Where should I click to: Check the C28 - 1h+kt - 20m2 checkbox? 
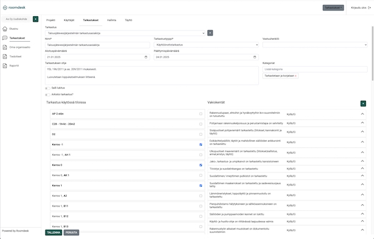tap(201, 124)
